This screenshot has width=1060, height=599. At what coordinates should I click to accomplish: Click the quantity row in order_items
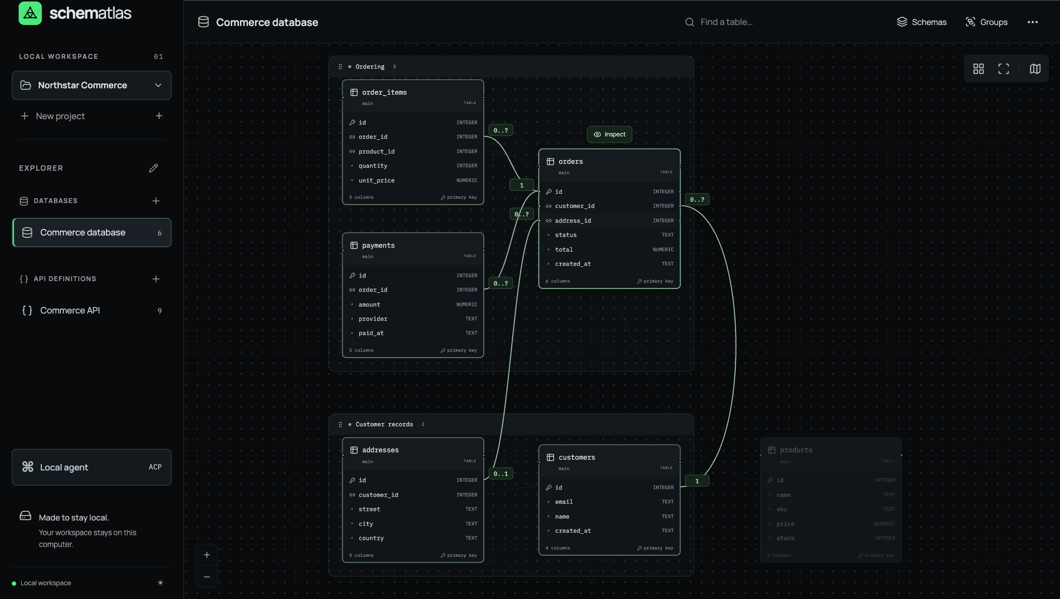[x=413, y=166]
